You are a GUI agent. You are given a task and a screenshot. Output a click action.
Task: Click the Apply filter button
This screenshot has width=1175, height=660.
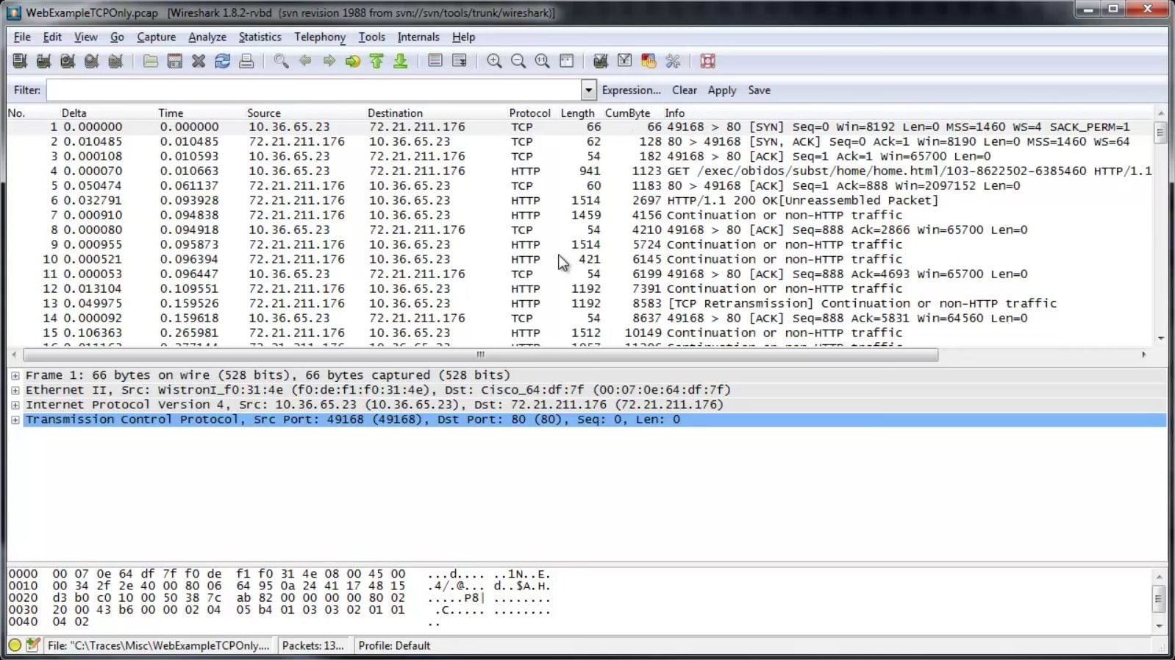point(721,91)
